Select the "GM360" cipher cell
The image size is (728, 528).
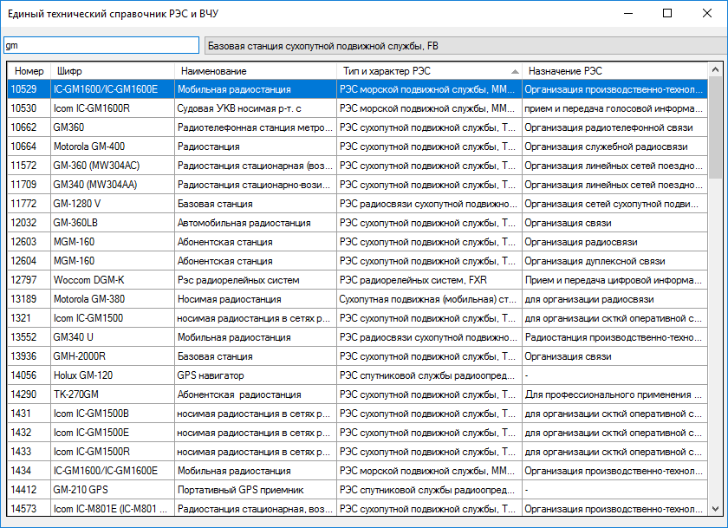click(x=113, y=127)
